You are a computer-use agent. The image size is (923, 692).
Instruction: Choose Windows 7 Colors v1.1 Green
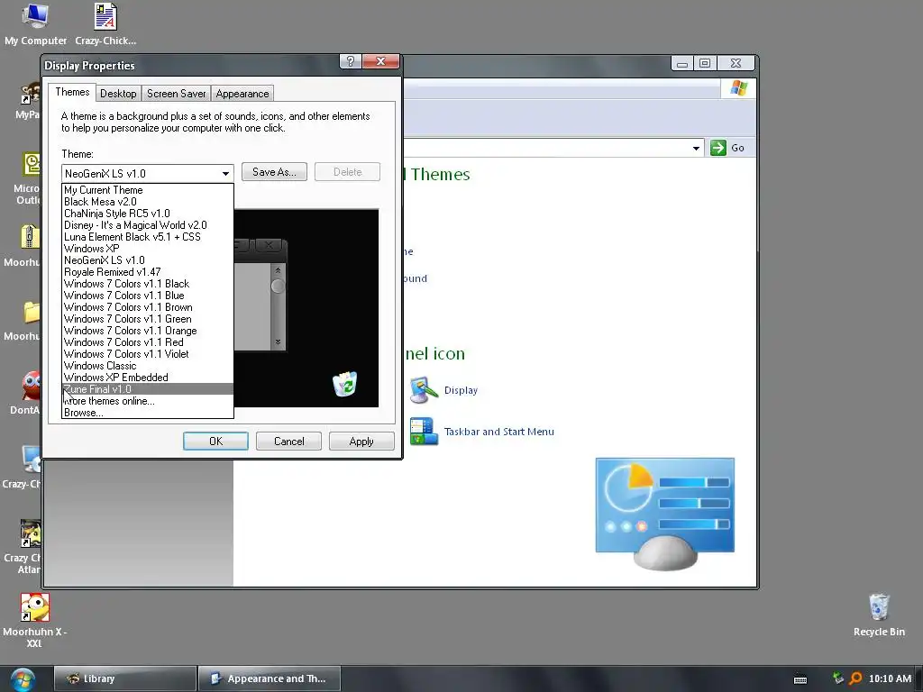click(x=148, y=319)
